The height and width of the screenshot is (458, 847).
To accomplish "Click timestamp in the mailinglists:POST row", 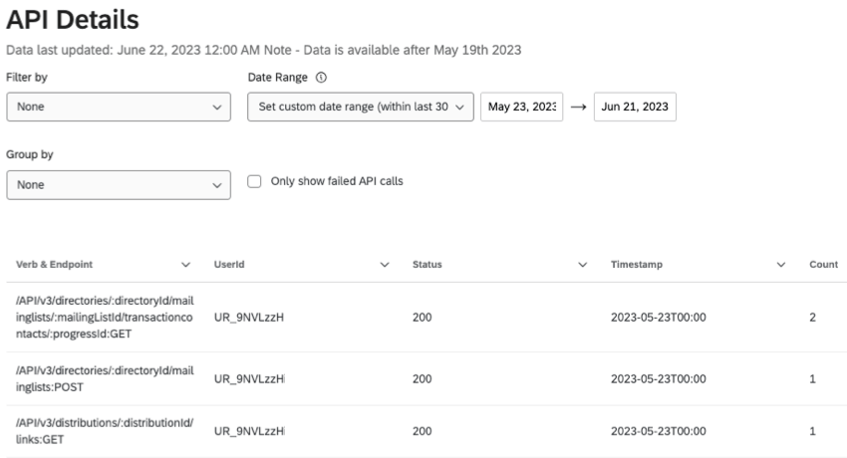I will pyautogui.click(x=659, y=378).
